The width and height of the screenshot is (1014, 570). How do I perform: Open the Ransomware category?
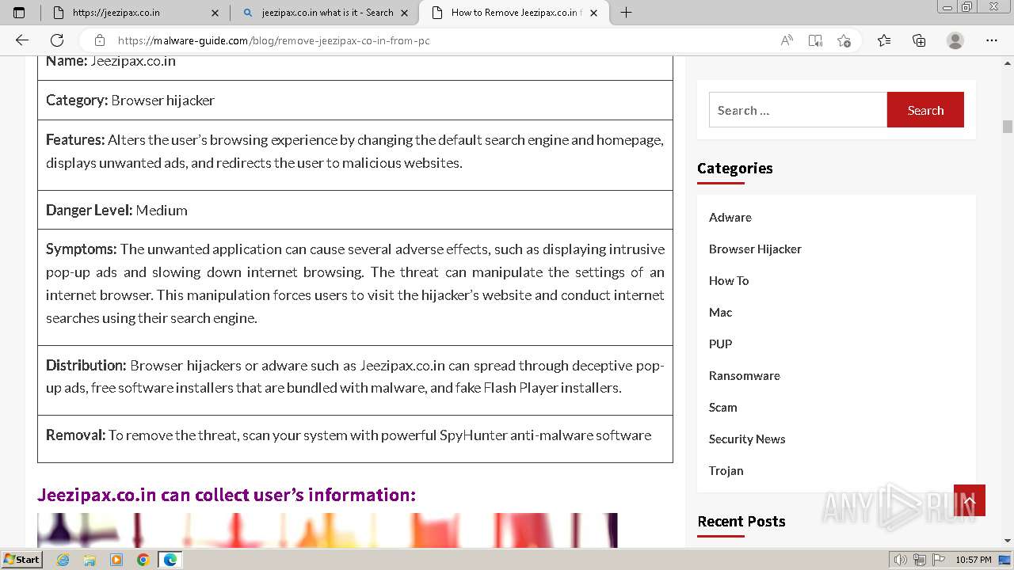[x=745, y=375]
